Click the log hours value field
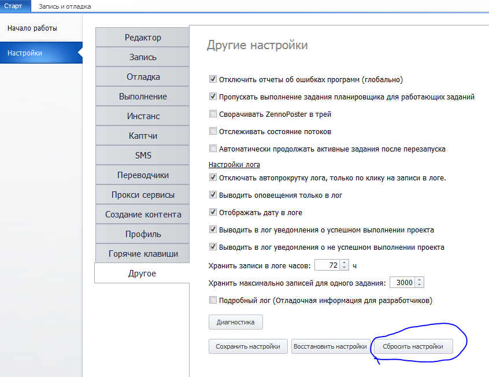 tap(328, 265)
